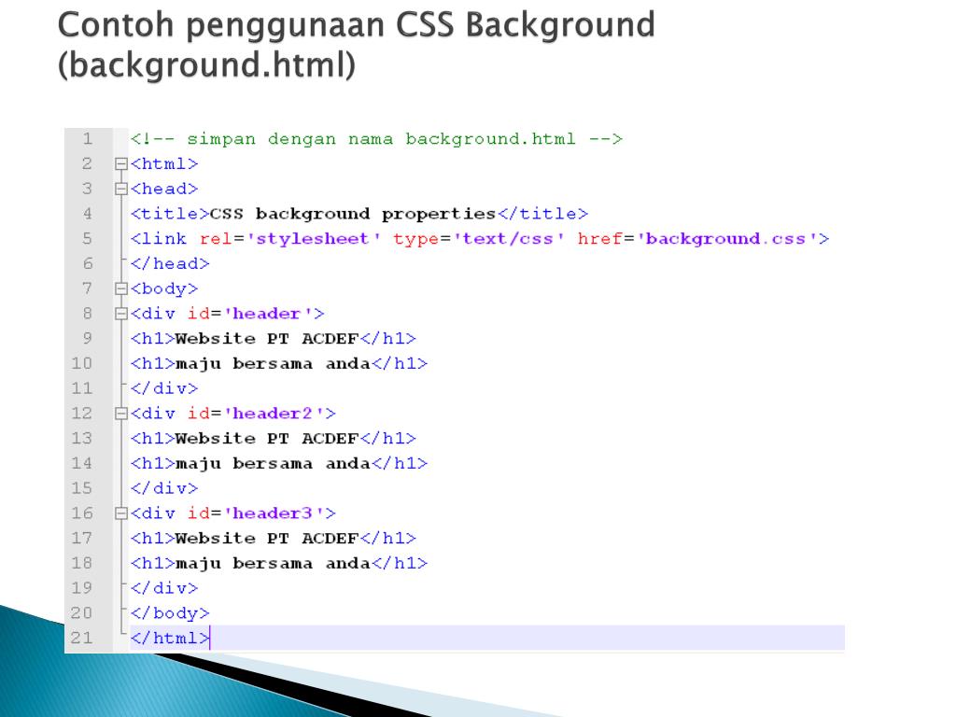Image resolution: width=956 pixels, height=717 pixels.
Task: Collapse the body tag fold marker
Action: [x=120, y=289]
